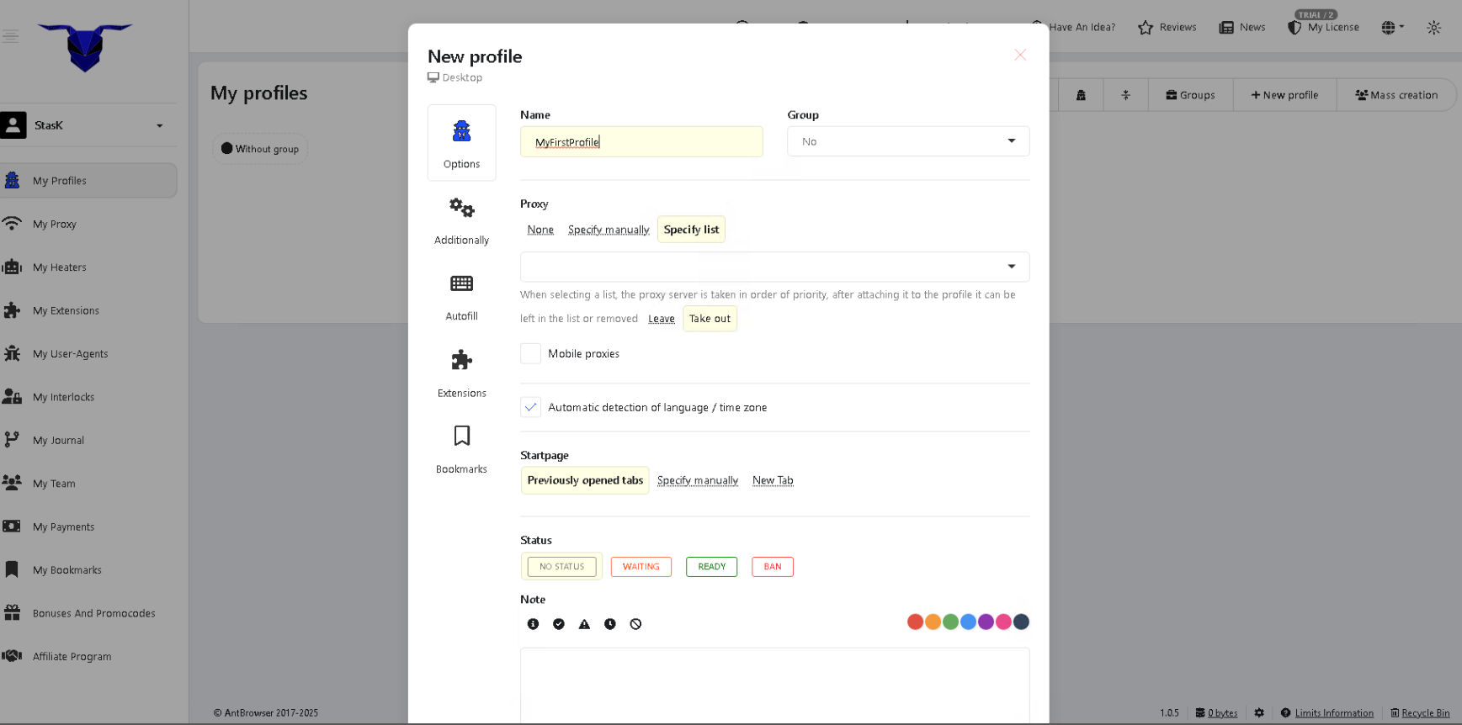The height and width of the screenshot is (725, 1462).
Task: Open the Autofill keyboard icon section
Action: pyautogui.click(x=461, y=296)
